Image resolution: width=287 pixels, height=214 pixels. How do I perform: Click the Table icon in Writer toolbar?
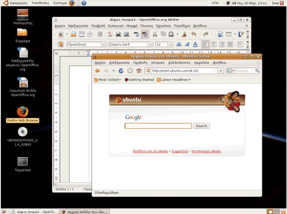[229, 34]
